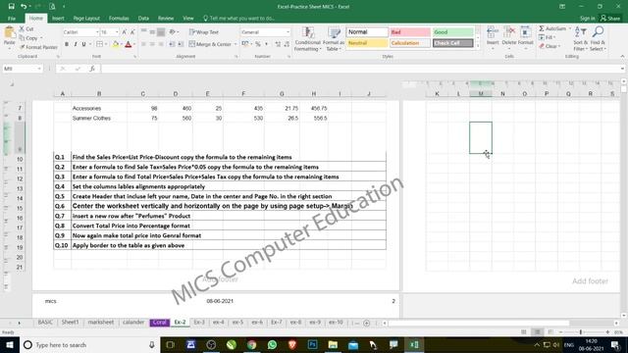This screenshot has width=628, height=353.
Task: Undo the last action
Action: pyautogui.click(x=24, y=7)
